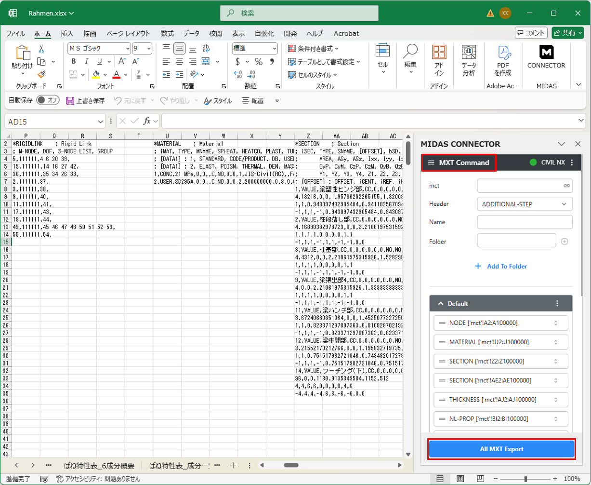Viewport: 591px width, 485px height.
Task: Open the ファイル menu tab
Action: tap(15, 33)
